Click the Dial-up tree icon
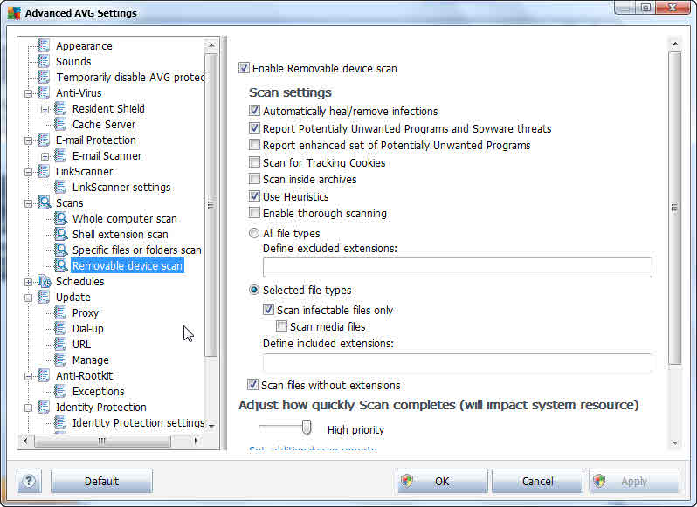This screenshot has width=697, height=507. coord(60,328)
